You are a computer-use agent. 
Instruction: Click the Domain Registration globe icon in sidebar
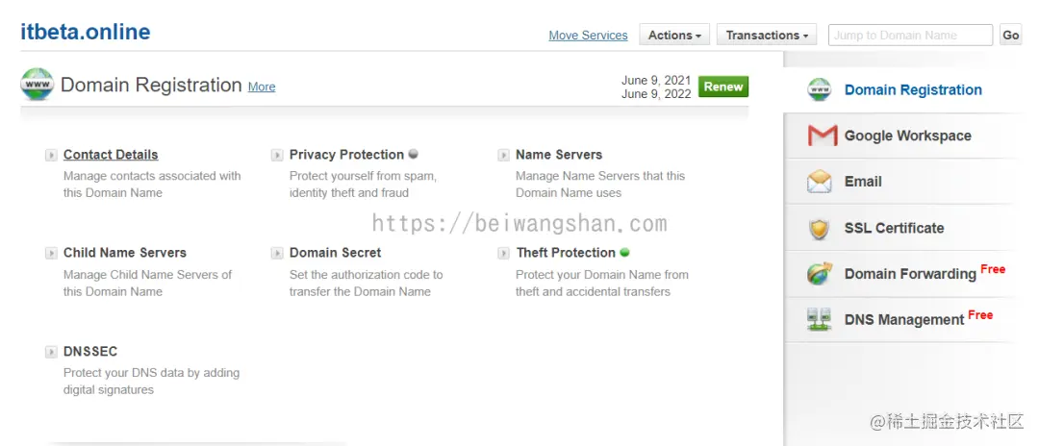click(819, 89)
